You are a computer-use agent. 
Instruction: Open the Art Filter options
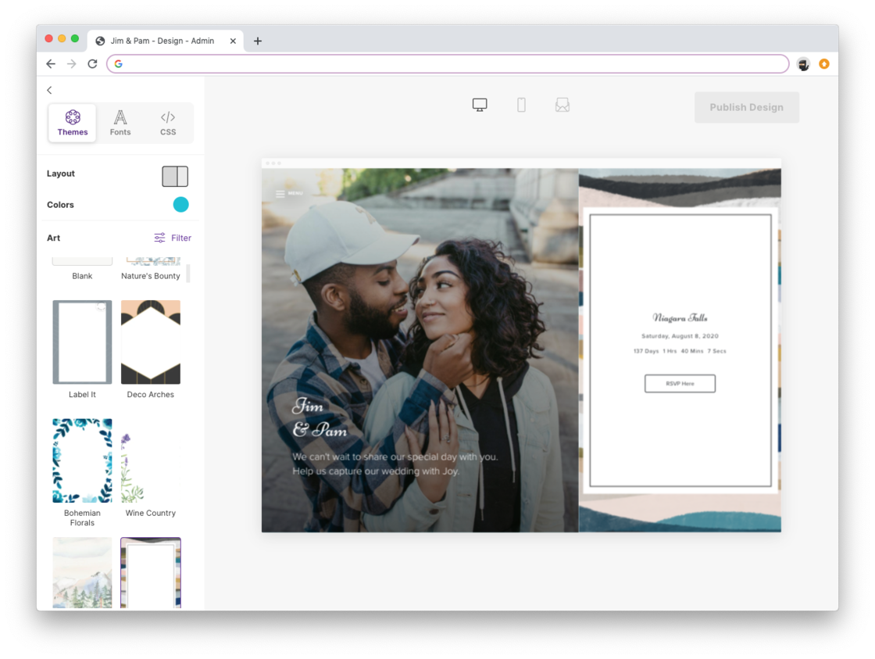click(x=173, y=238)
